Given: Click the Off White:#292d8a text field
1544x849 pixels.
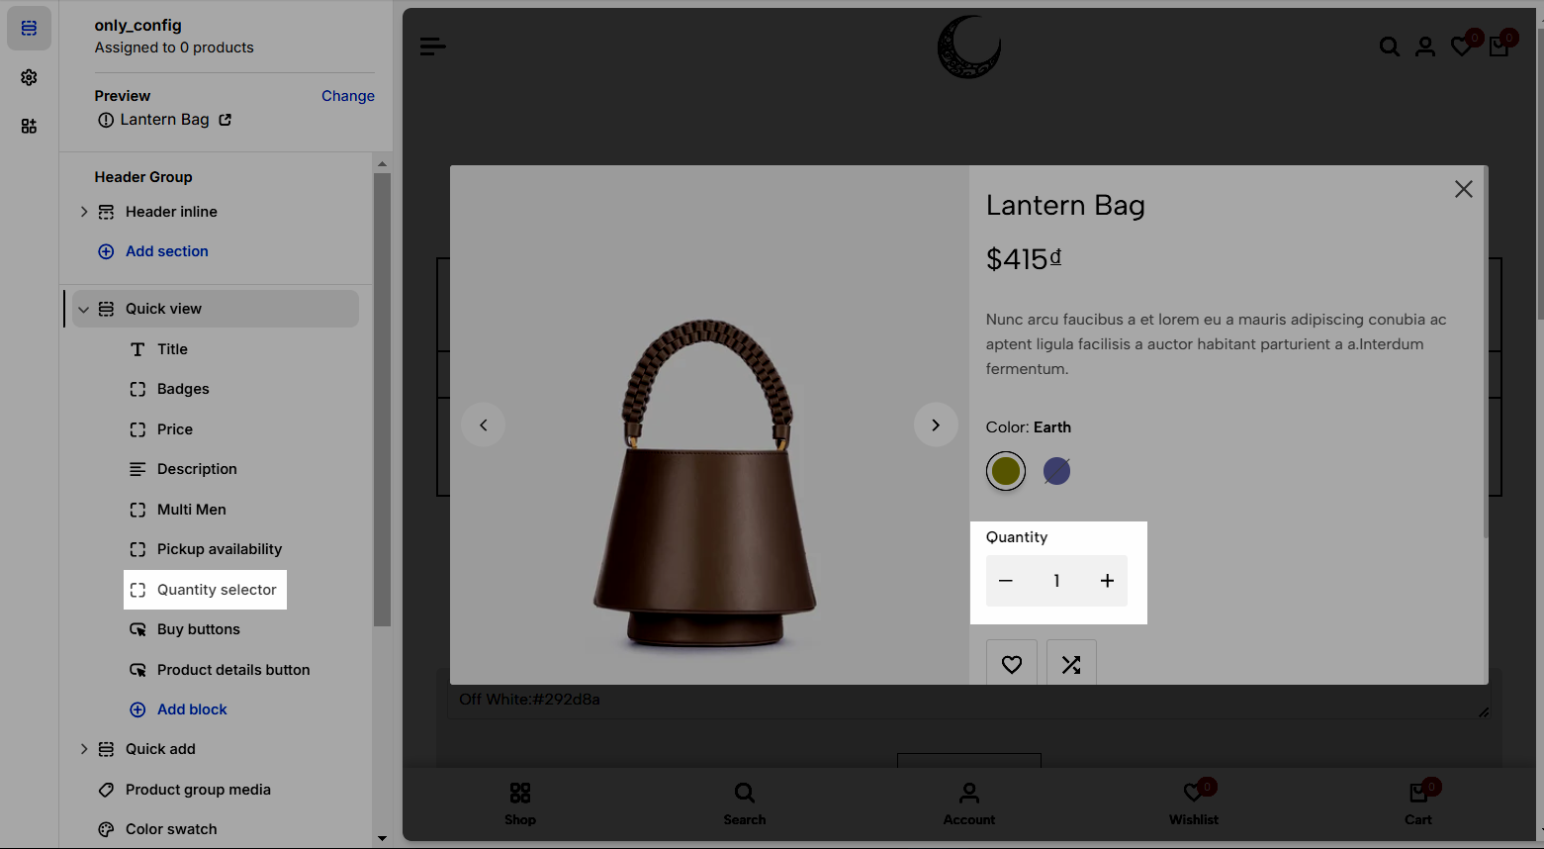Looking at the screenshot, I should (968, 701).
